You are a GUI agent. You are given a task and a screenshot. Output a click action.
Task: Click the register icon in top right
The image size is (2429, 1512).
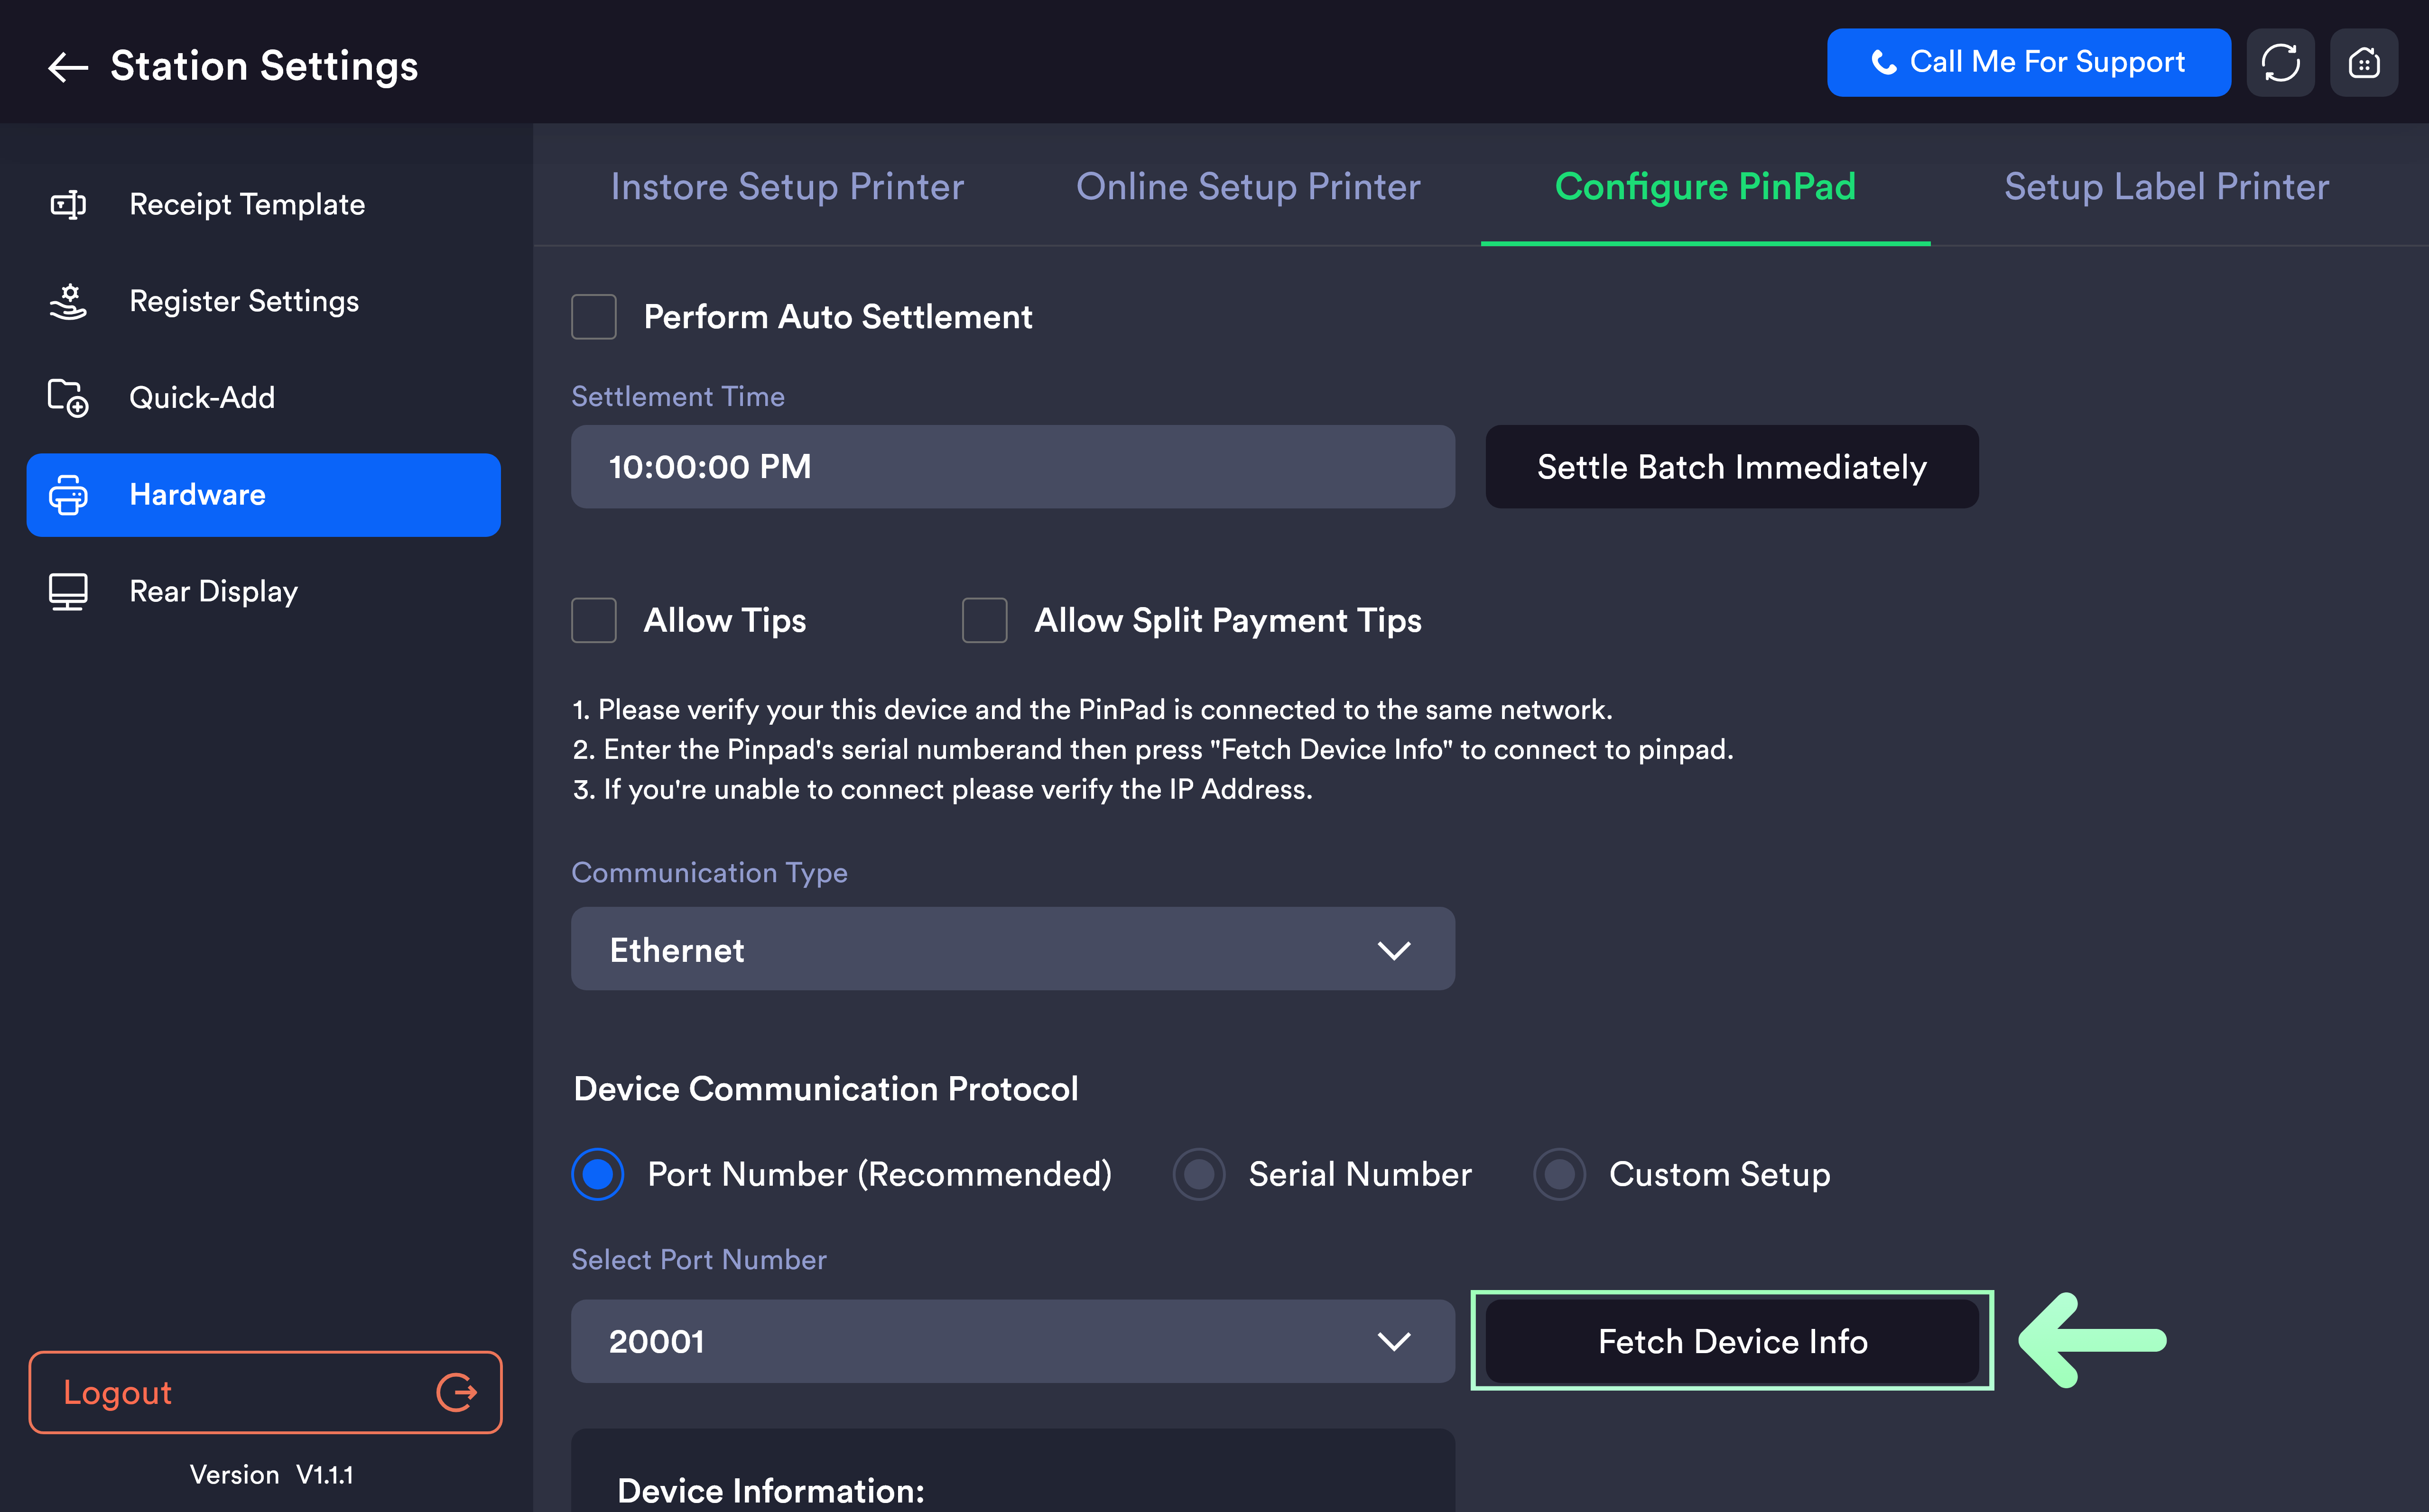coord(2363,63)
